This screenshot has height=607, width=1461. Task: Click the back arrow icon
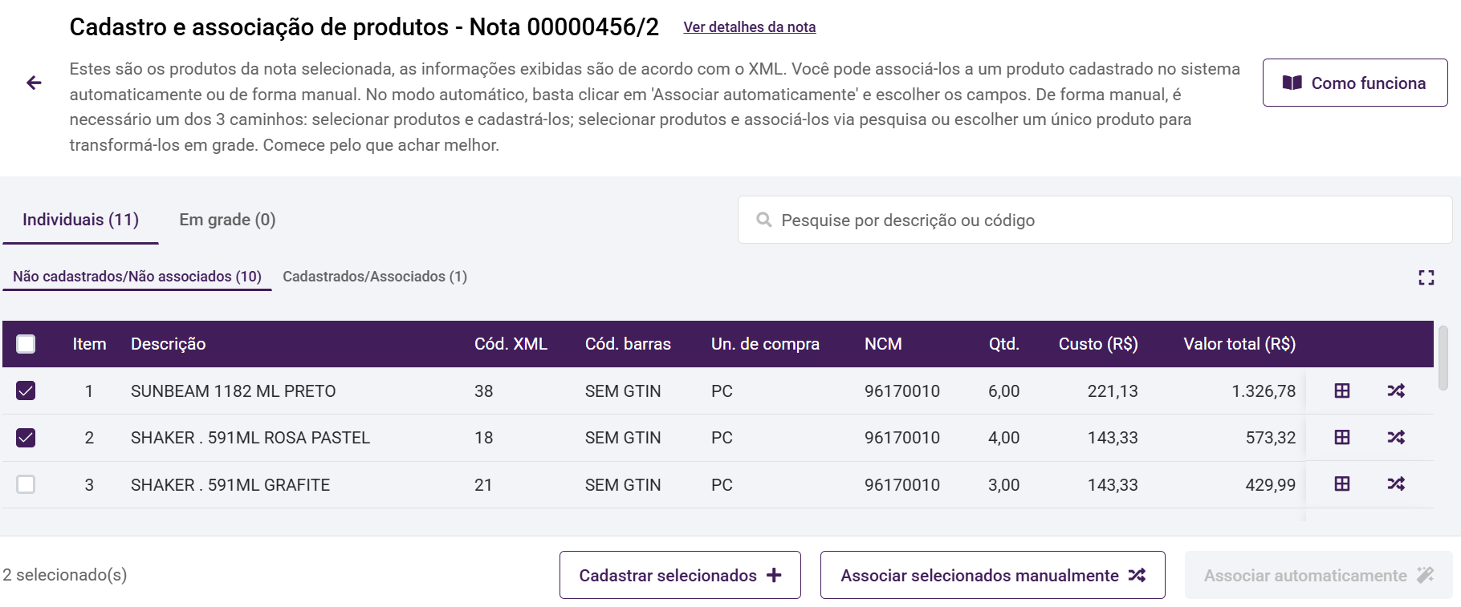click(34, 83)
